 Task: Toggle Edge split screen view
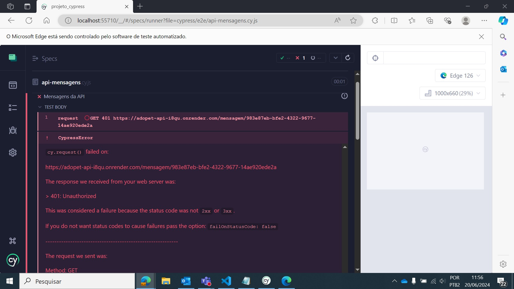(x=394, y=21)
